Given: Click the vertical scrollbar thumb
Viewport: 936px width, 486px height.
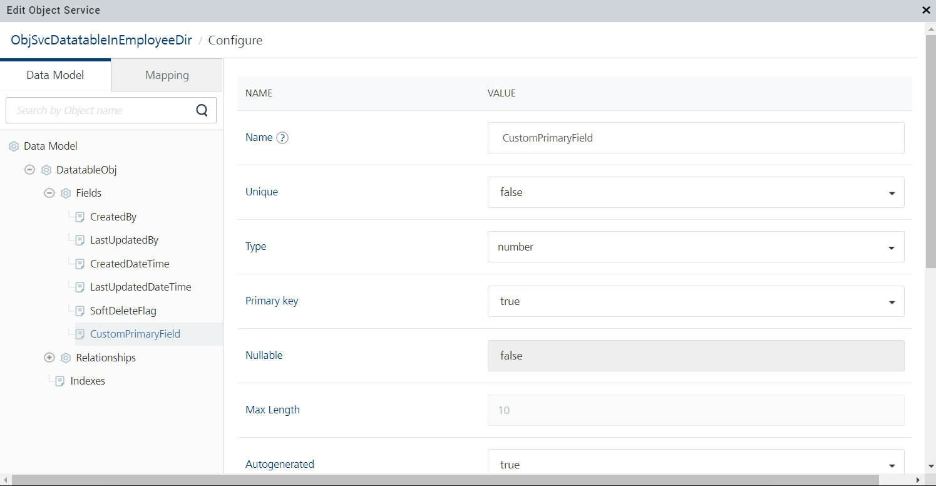Looking at the screenshot, I should click(930, 150).
